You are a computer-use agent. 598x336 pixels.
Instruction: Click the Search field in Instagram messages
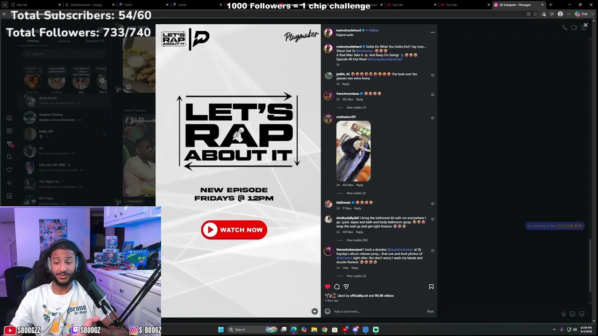click(64, 54)
